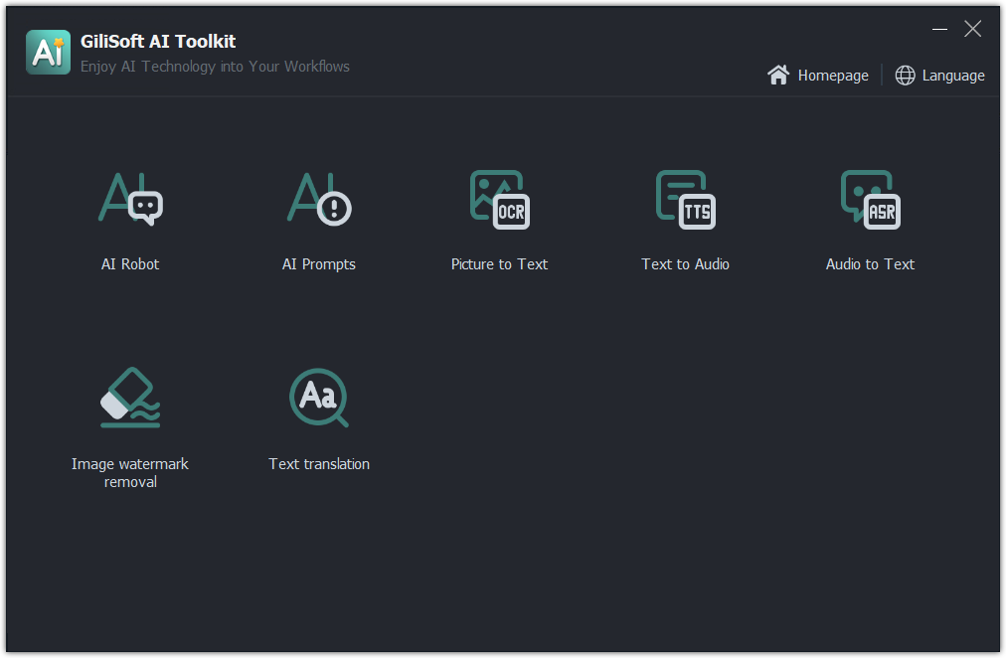This screenshot has height=658, width=1006.
Task: Click the Language globe icon
Action: coord(905,75)
